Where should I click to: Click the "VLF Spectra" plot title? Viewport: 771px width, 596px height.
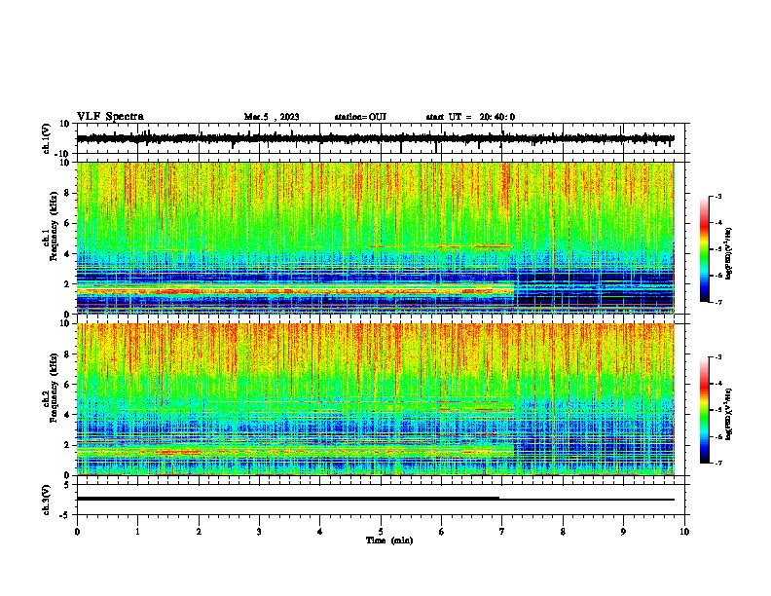click(110, 117)
